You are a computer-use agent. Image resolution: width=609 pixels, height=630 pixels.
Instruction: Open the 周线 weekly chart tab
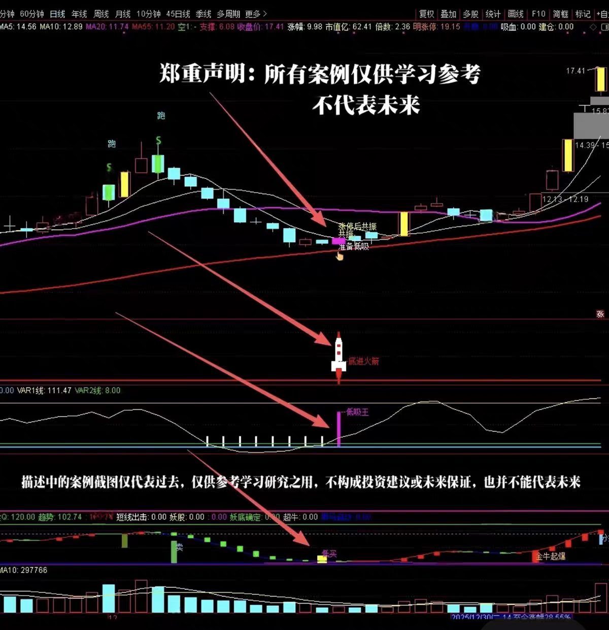pos(101,14)
